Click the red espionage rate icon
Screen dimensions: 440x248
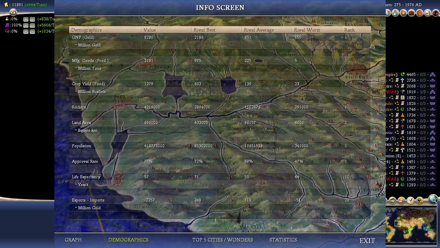(x=7, y=31)
